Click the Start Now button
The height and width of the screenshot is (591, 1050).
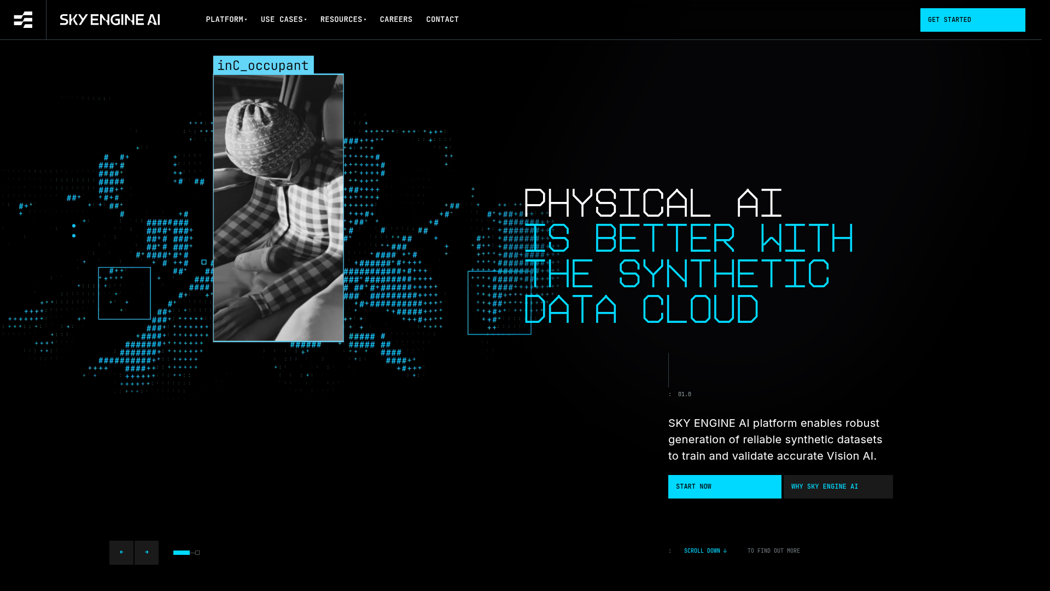725,486
